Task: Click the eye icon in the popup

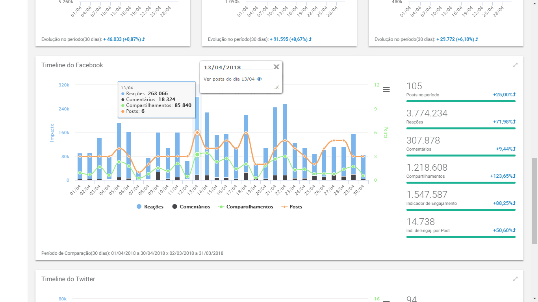Action: pyautogui.click(x=259, y=79)
